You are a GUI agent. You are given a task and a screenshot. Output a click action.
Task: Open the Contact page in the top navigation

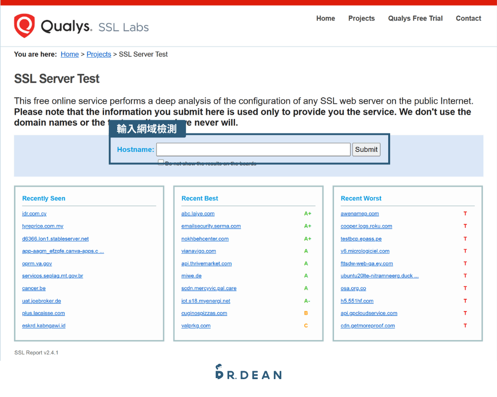tap(468, 18)
